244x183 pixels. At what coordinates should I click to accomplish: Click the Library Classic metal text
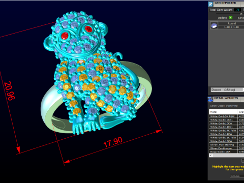pyautogui.click(x=224, y=106)
